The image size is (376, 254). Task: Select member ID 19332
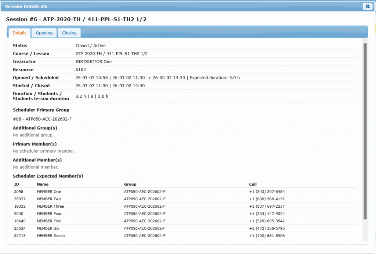[x=19, y=206]
